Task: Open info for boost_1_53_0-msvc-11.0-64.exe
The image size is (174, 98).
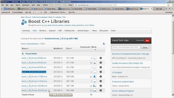Action: coord(101,76)
